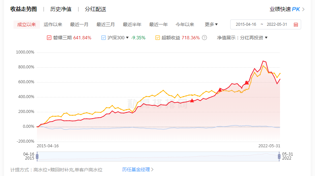Image resolution: width=315 pixels, height=176 pixels.
Task: Select the 运作以来 time range
Action: pos(53,24)
